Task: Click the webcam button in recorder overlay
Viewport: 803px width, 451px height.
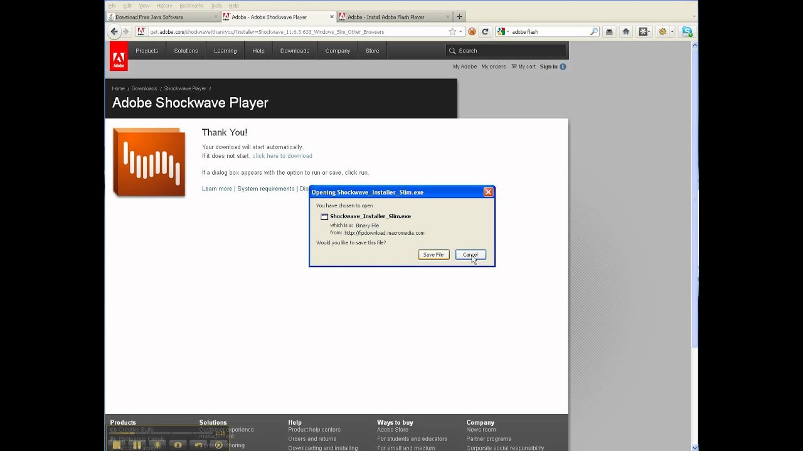Action: (178, 445)
